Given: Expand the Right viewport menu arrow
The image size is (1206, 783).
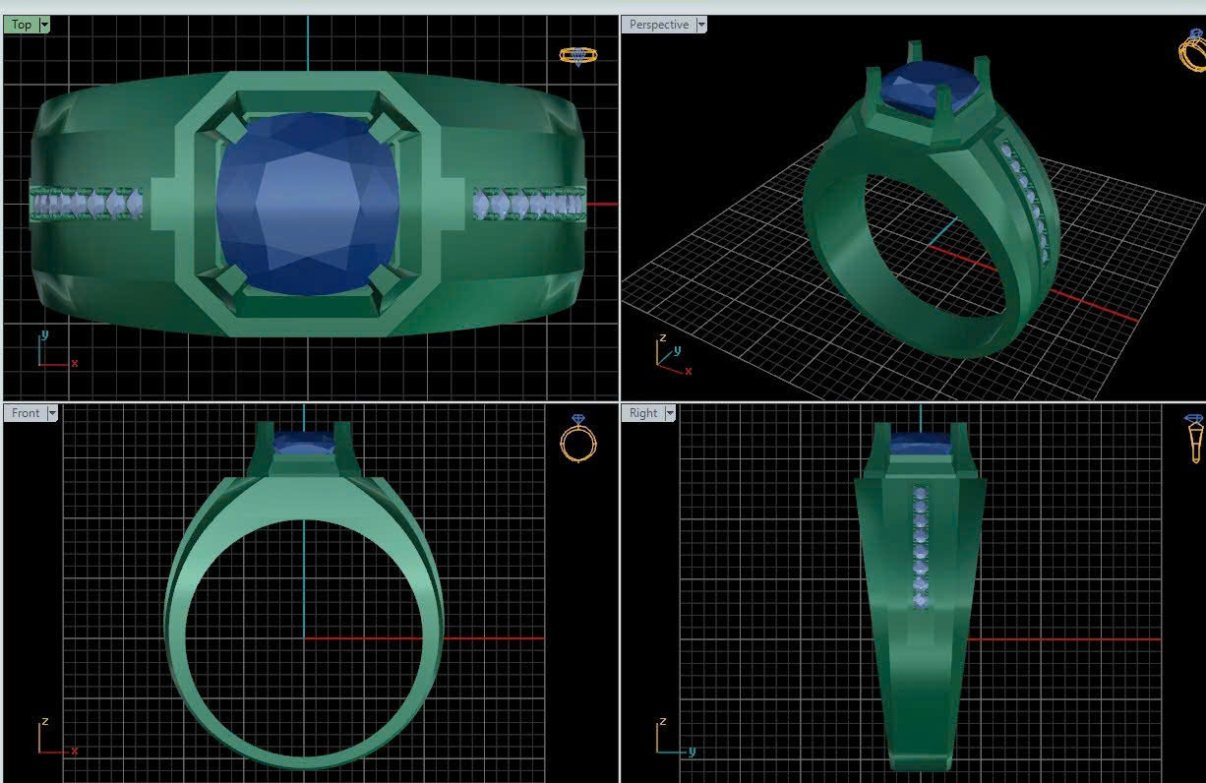Looking at the screenshot, I should 670,413.
